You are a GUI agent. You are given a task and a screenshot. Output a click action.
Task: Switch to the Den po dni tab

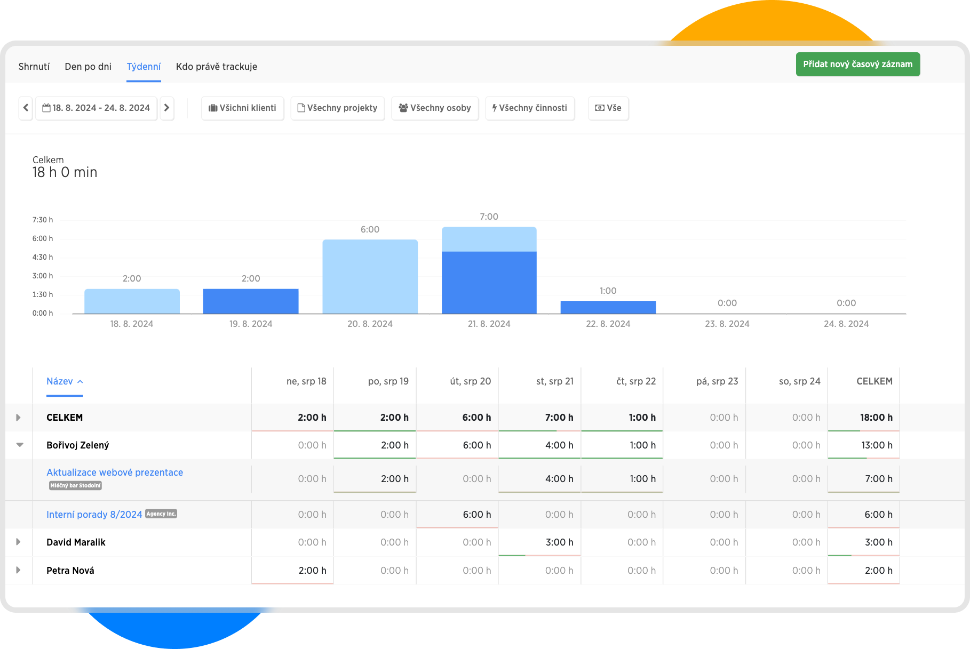pyautogui.click(x=88, y=67)
